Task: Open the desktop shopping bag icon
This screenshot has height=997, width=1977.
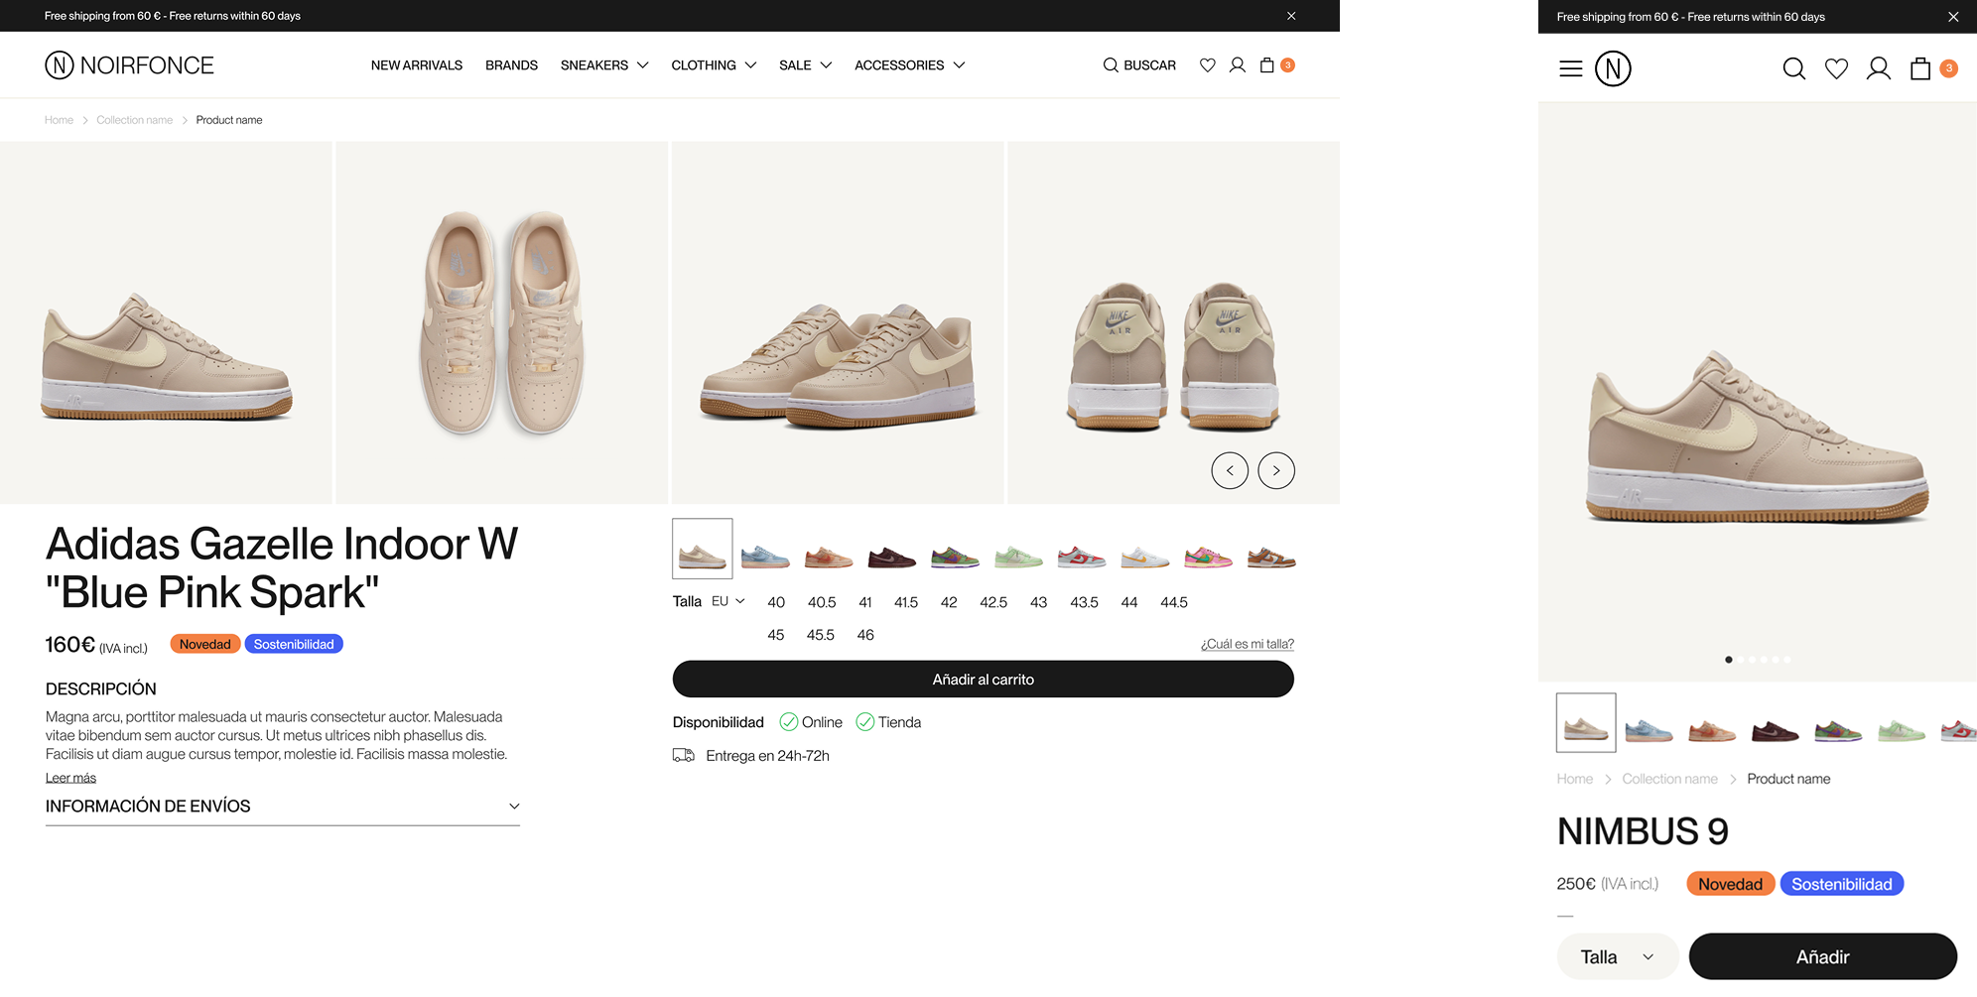Action: [x=1267, y=65]
